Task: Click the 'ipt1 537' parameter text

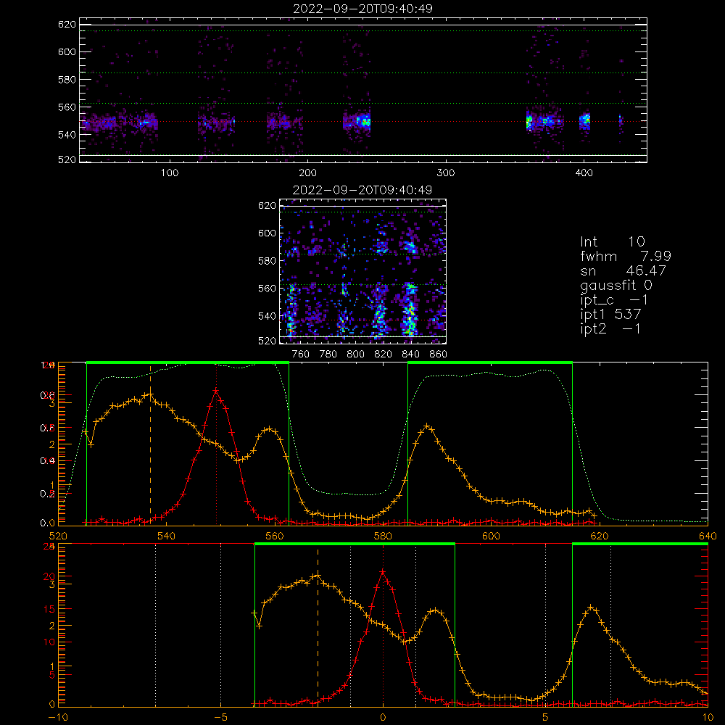Action: pyautogui.click(x=610, y=315)
